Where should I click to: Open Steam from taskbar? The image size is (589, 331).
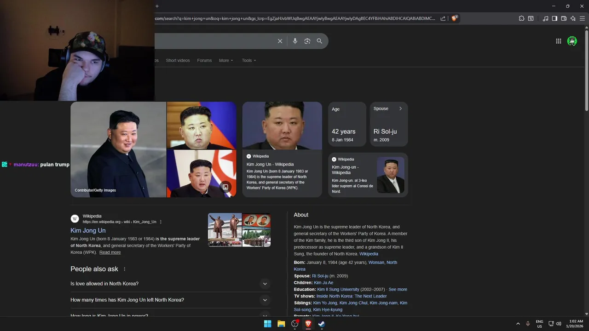pos(322,324)
